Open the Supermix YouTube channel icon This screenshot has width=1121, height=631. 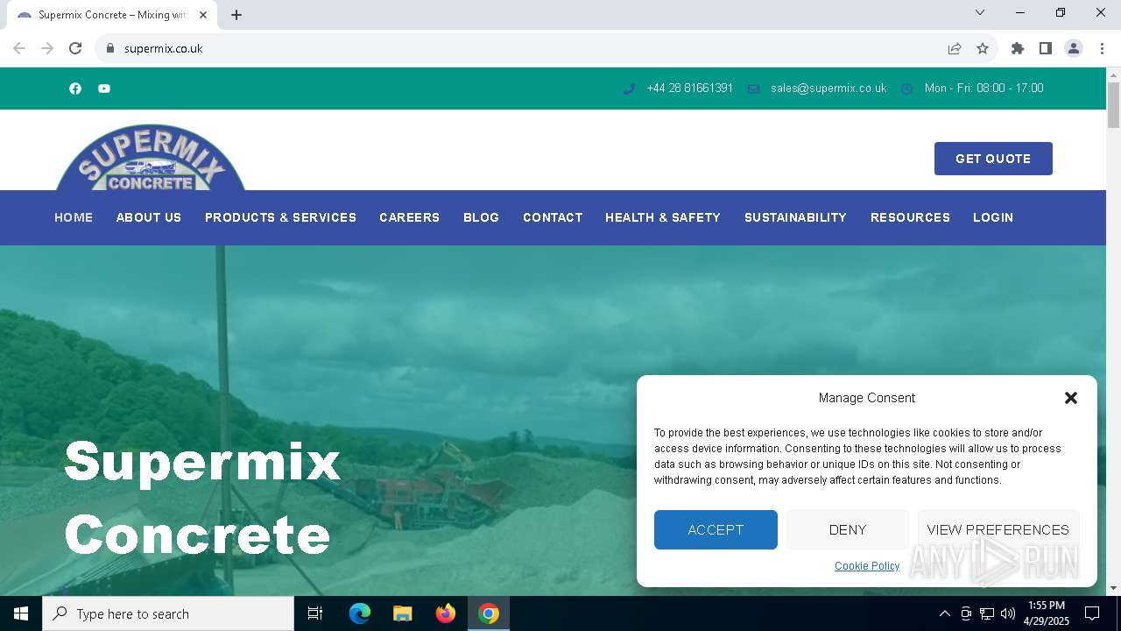pyautogui.click(x=104, y=89)
